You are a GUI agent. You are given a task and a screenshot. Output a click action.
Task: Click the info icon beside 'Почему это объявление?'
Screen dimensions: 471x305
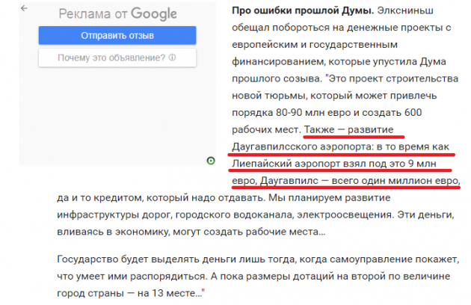(173, 58)
